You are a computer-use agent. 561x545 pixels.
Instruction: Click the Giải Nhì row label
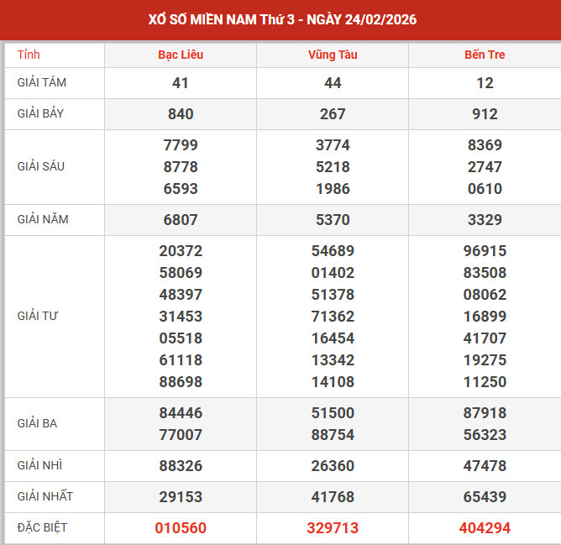pyautogui.click(x=39, y=465)
